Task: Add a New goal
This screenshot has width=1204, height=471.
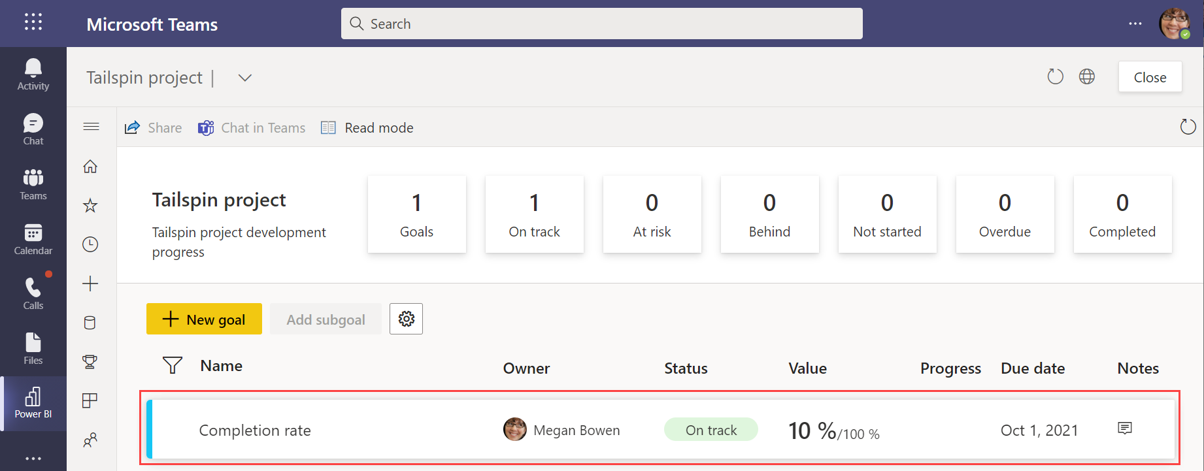Action: 204,319
